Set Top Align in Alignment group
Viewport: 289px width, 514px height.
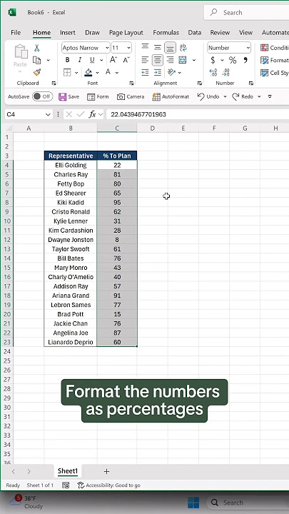coord(145,48)
